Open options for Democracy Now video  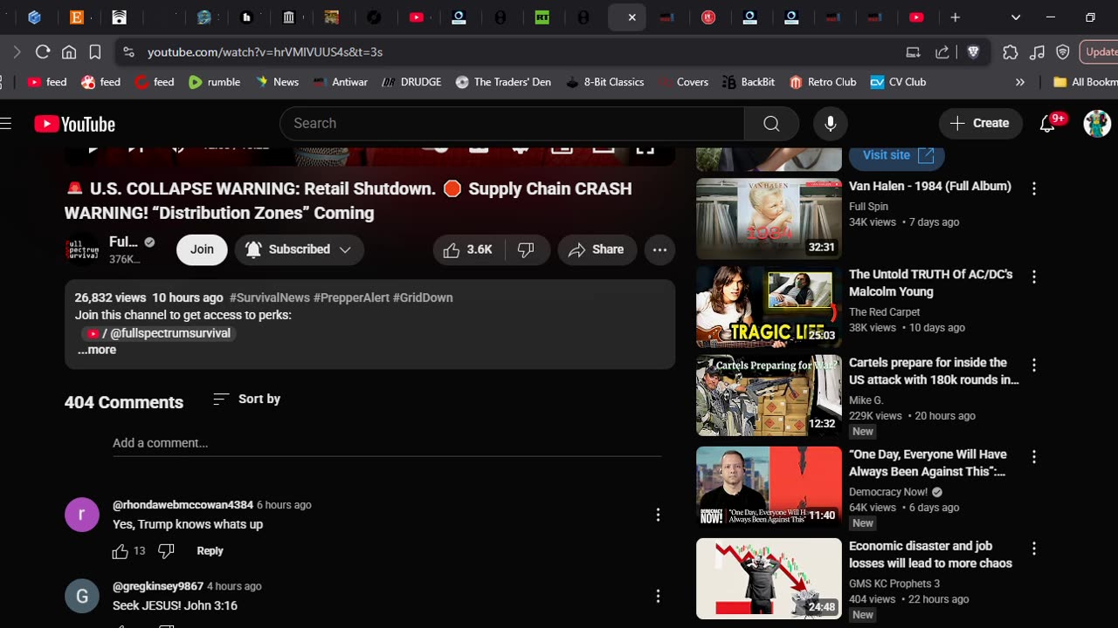pyautogui.click(x=1034, y=456)
